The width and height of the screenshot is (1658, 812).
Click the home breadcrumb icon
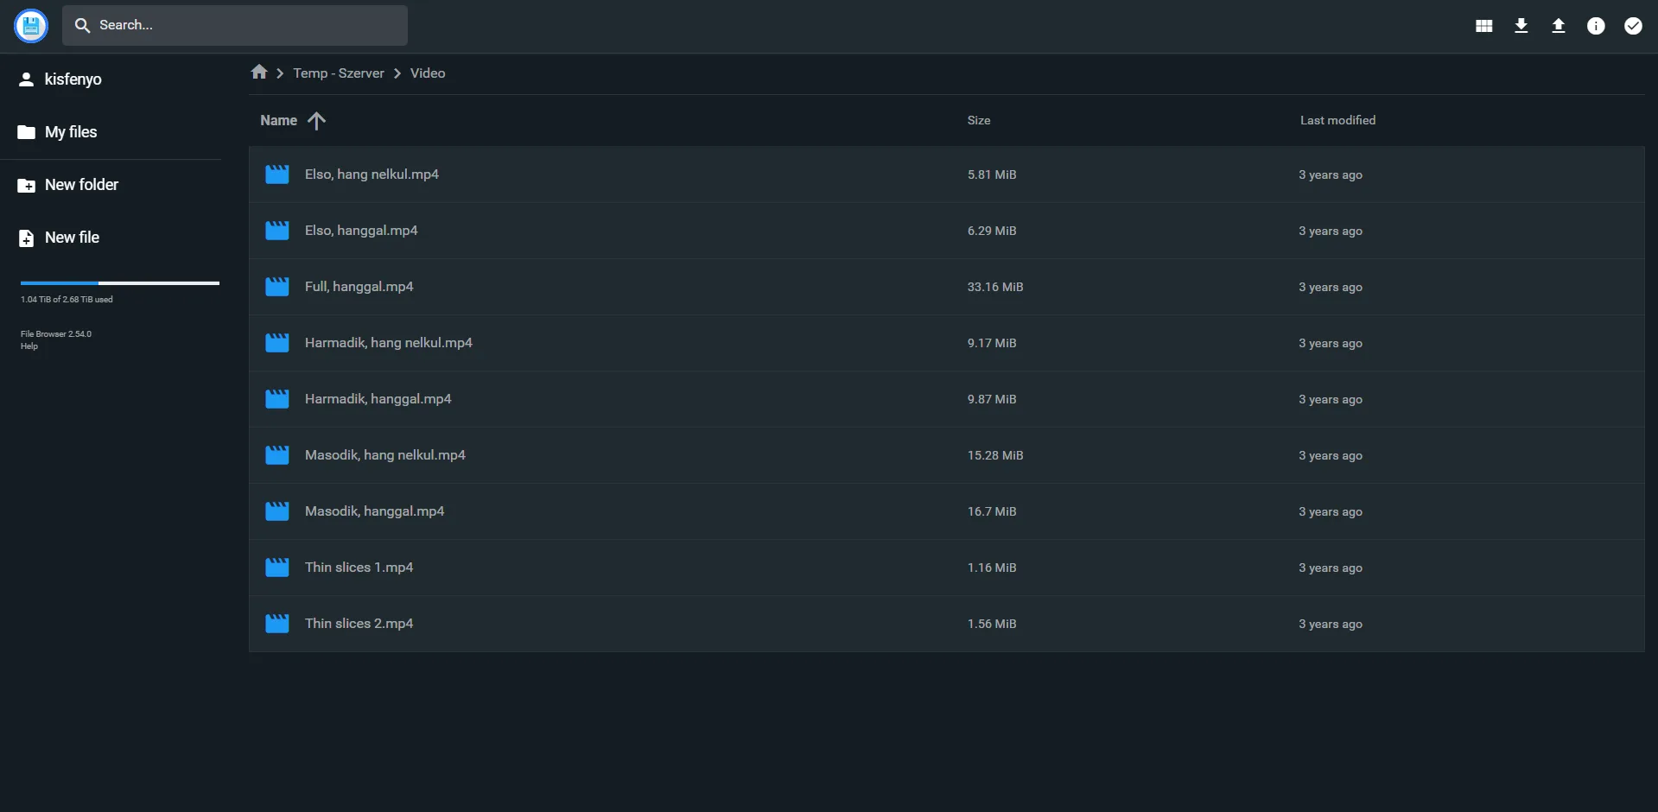tap(259, 73)
